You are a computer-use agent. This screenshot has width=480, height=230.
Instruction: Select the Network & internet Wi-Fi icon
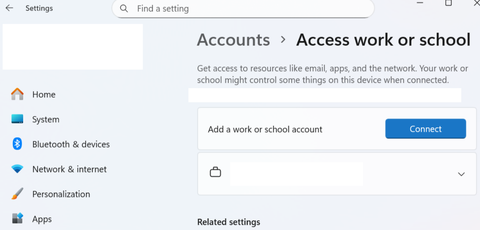(17, 169)
